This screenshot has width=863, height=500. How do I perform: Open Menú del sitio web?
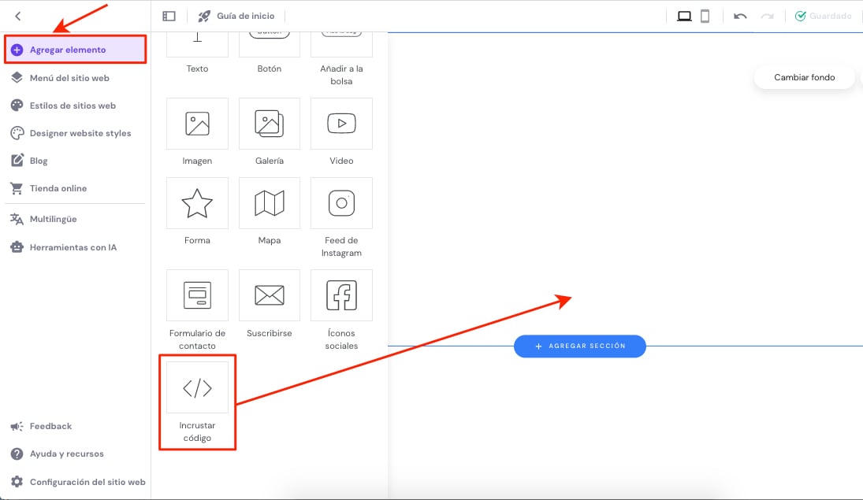click(x=69, y=78)
